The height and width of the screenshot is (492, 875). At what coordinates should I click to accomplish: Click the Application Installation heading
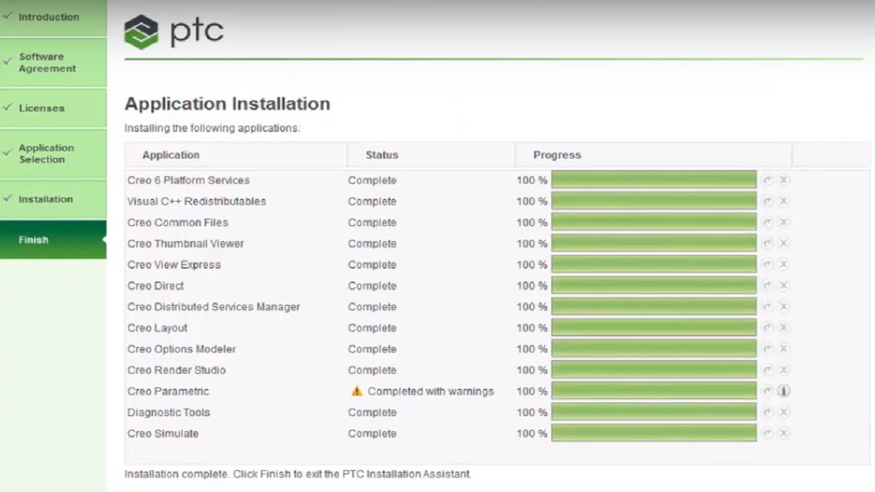point(228,104)
